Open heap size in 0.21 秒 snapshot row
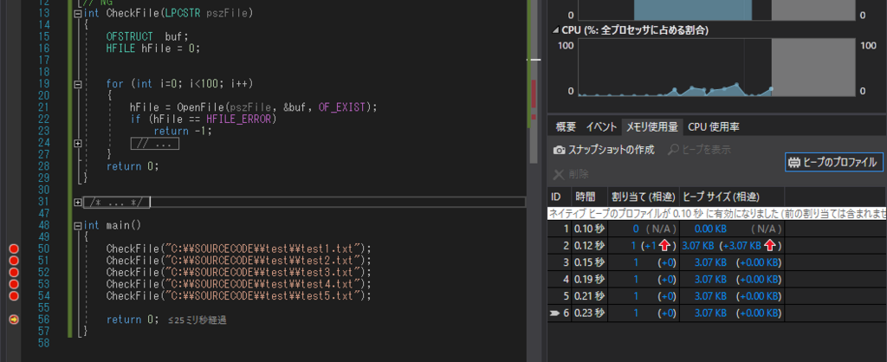 710,295
